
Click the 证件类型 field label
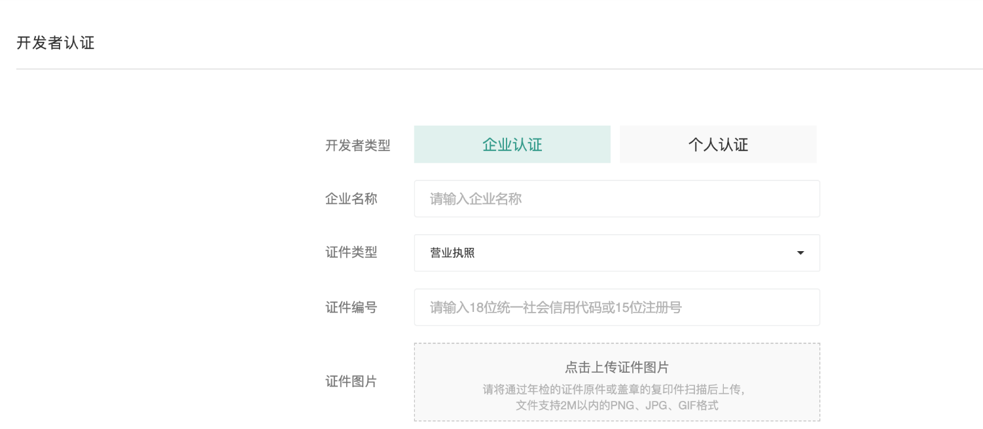[x=351, y=252]
